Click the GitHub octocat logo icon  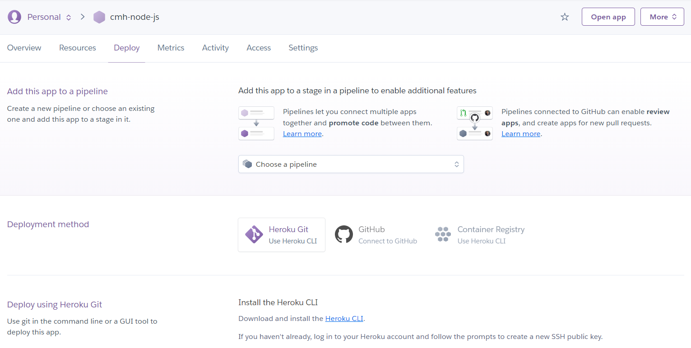click(x=344, y=235)
